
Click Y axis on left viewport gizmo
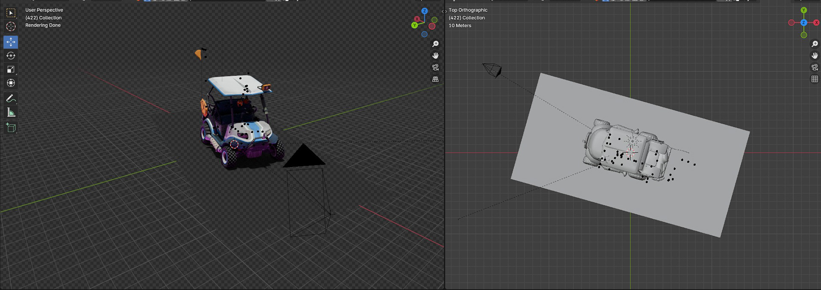tap(414, 25)
